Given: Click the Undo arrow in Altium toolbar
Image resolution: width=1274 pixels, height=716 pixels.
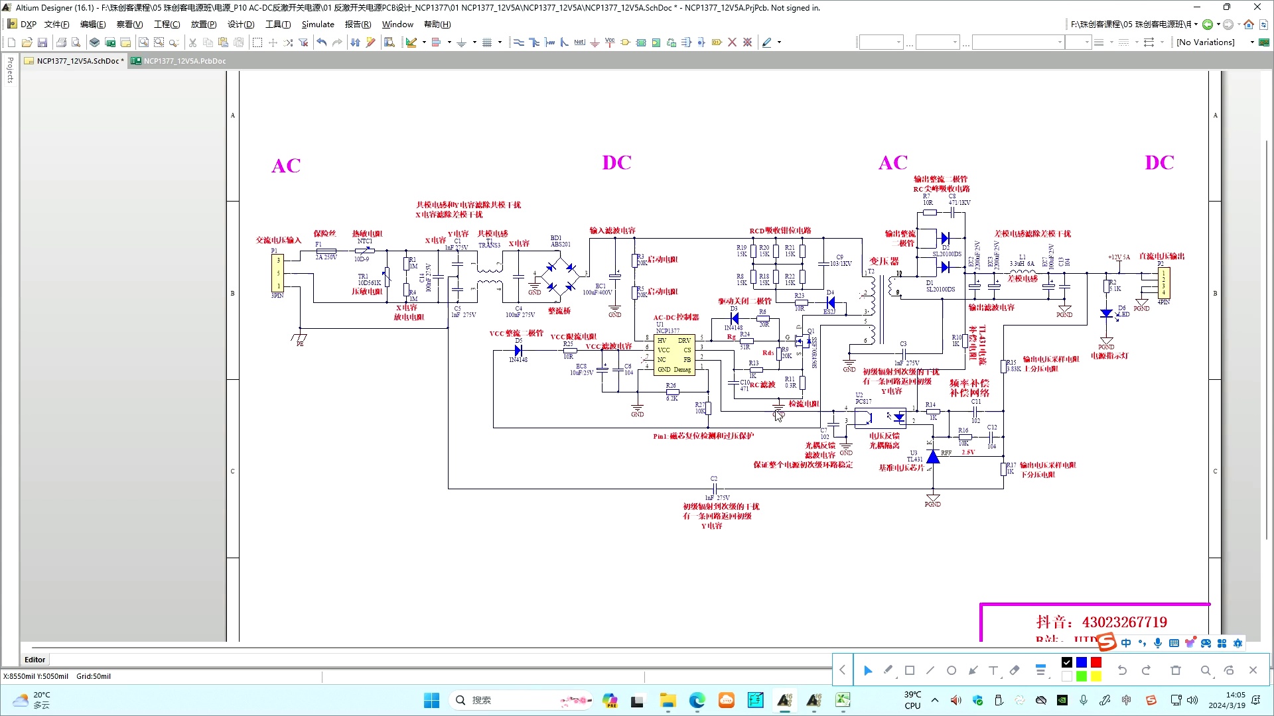Looking at the screenshot, I should 322,42.
